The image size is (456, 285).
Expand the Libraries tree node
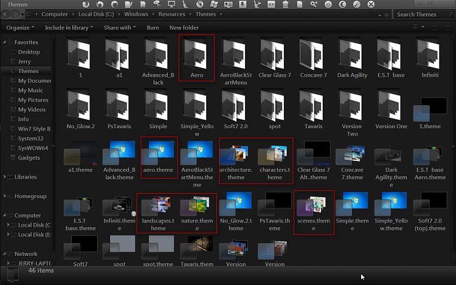(x=4, y=177)
